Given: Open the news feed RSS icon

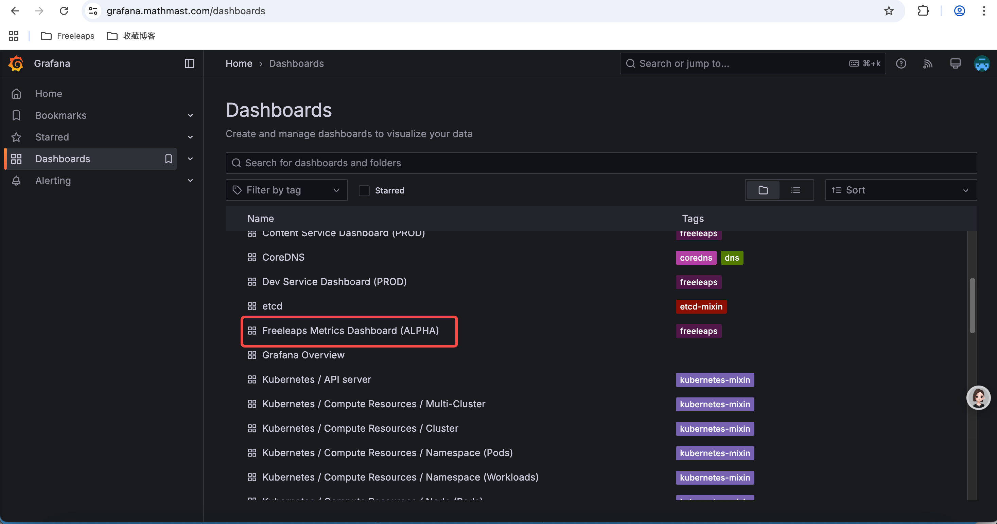Looking at the screenshot, I should pyautogui.click(x=928, y=63).
